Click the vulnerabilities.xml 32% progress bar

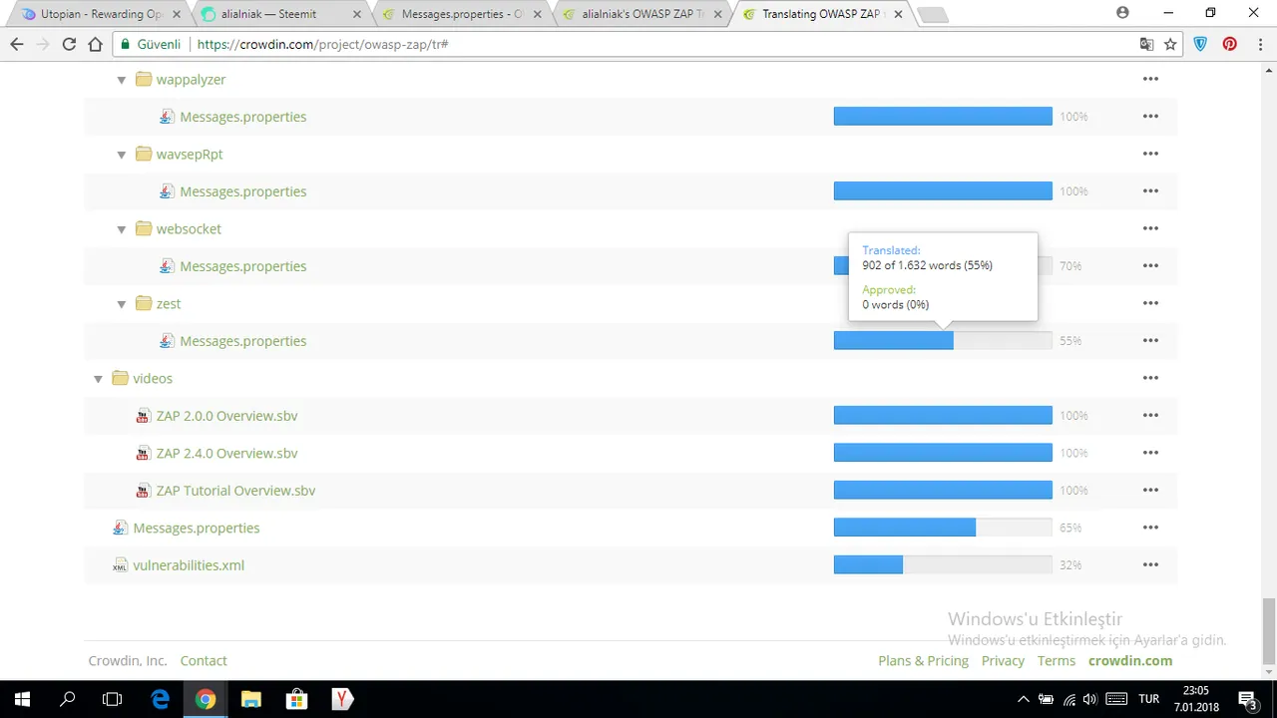pos(943,565)
